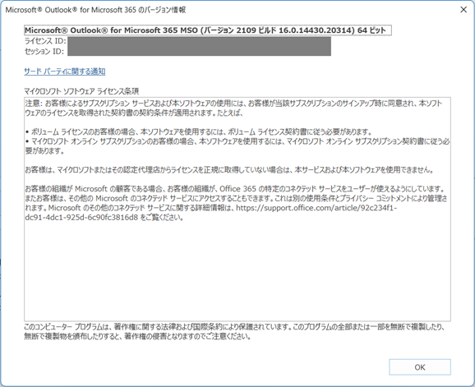Screen dimensions: 475x387
Task: Click the 認定代理店からライセンス sentence
Action: pos(229,169)
